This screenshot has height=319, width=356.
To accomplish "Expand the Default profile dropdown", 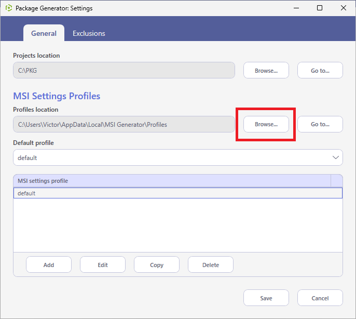I will pyautogui.click(x=178, y=157).
